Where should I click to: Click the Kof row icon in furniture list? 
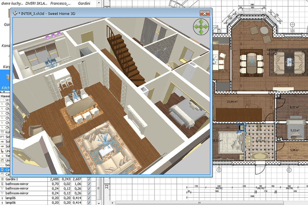click(2, 132)
